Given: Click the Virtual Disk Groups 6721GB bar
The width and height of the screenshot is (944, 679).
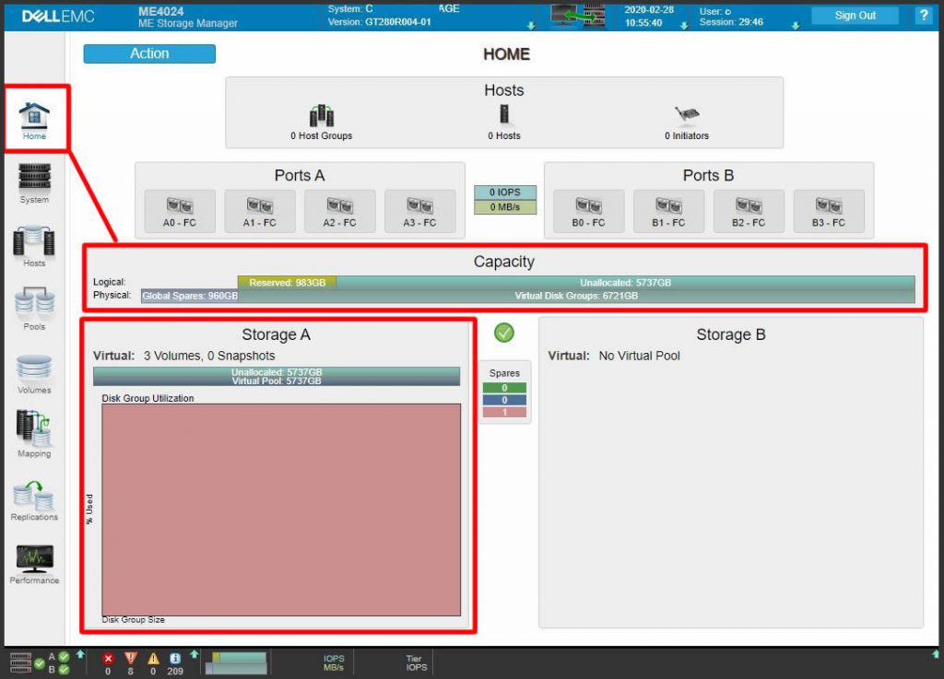Looking at the screenshot, I should click(x=576, y=296).
